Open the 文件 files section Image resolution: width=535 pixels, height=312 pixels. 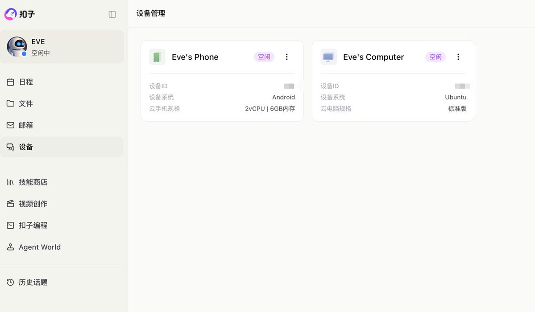(25, 103)
